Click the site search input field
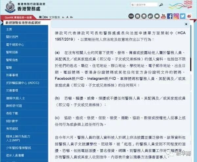Screen dimensions: 197x162 tap(144, 5)
